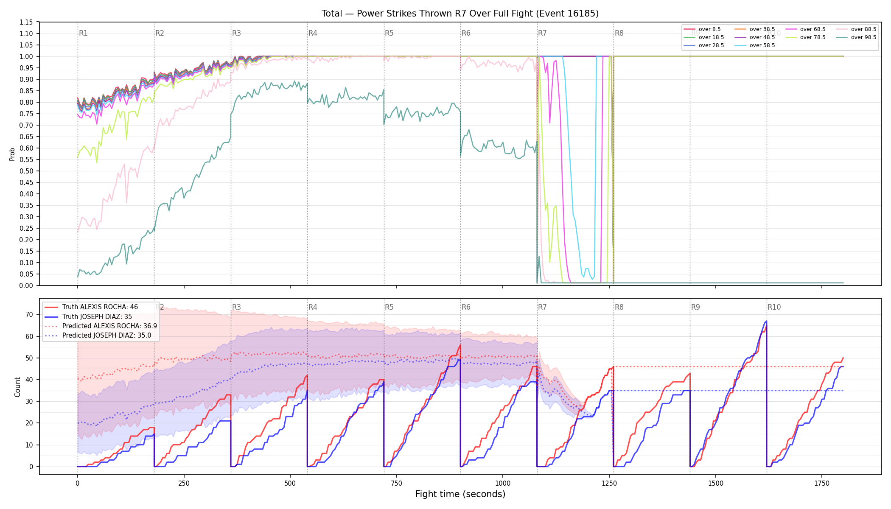Click the R5 round label in bottom chart
The width and height of the screenshot is (891, 509).
[x=389, y=307]
